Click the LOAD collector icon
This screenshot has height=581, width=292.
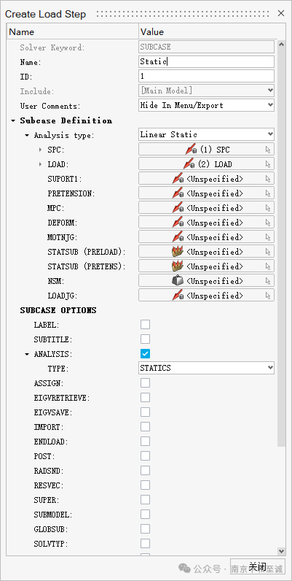pos(189,163)
